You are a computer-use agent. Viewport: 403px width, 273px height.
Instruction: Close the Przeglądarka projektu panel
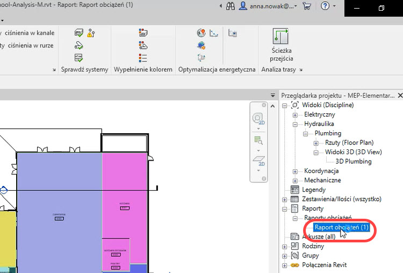(x=399, y=95)
